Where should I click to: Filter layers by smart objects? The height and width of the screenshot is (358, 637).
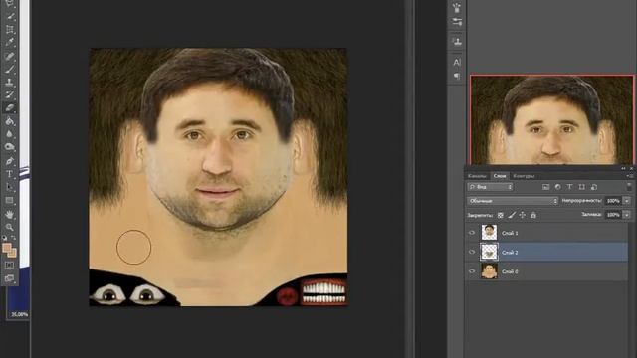coord(594,187)
